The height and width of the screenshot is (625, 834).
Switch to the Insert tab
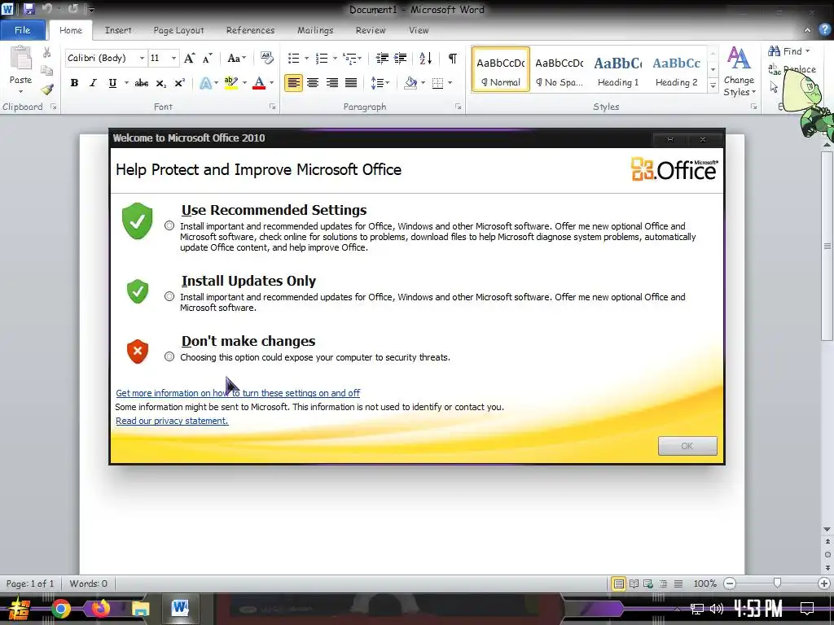point(118,30)
